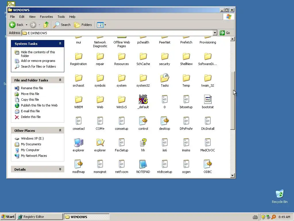Screen dimensions: 294x221
Task: Select the explorer computer application icon
Action: pos(79,142)
